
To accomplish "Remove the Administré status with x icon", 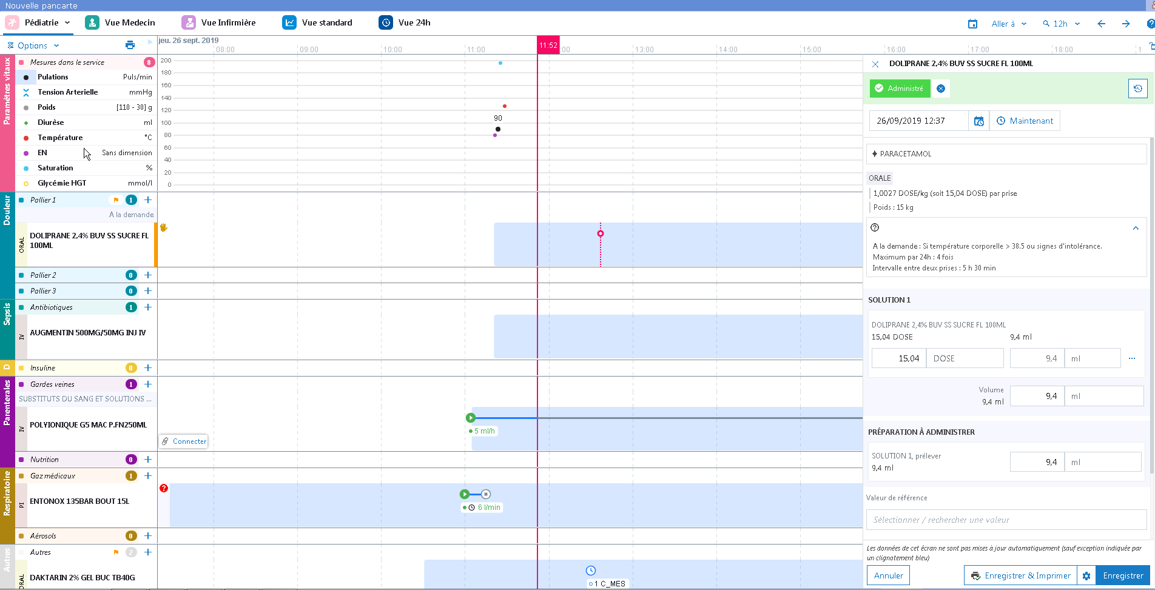I will pos(940,89).
